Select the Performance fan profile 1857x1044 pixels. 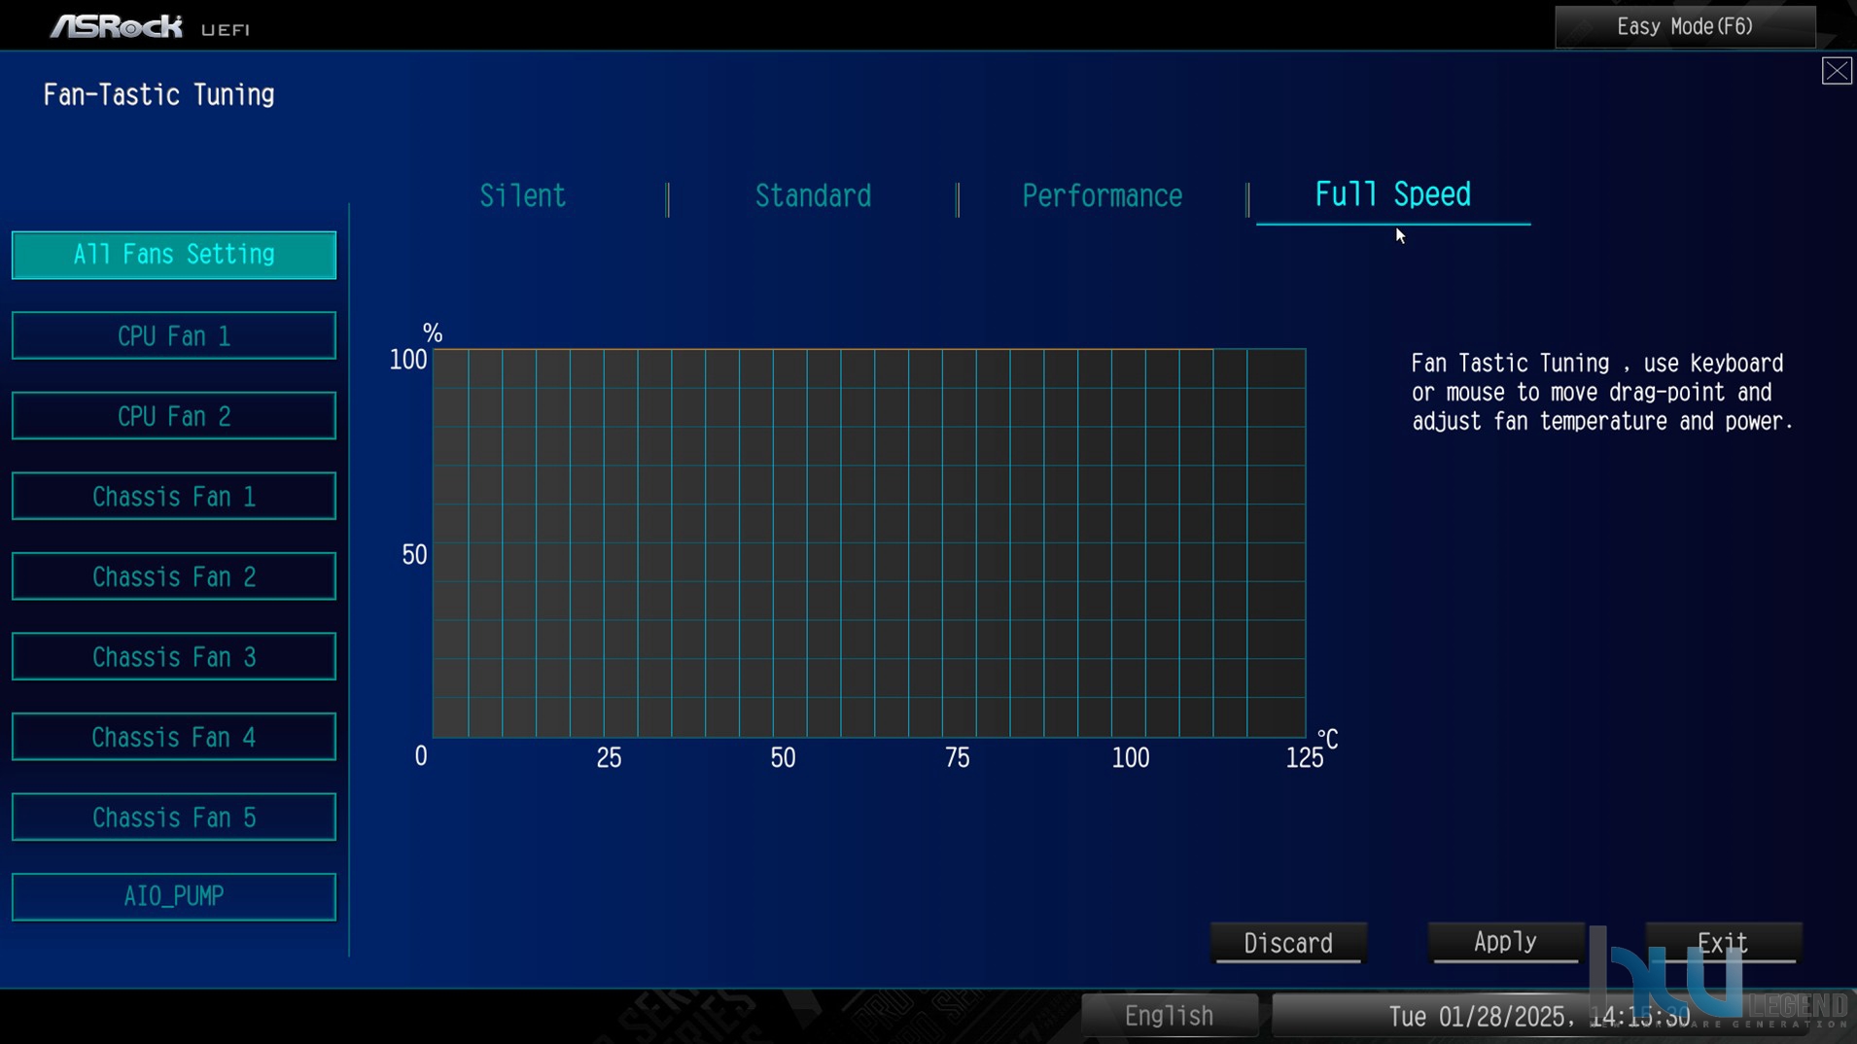(1103, 196)
